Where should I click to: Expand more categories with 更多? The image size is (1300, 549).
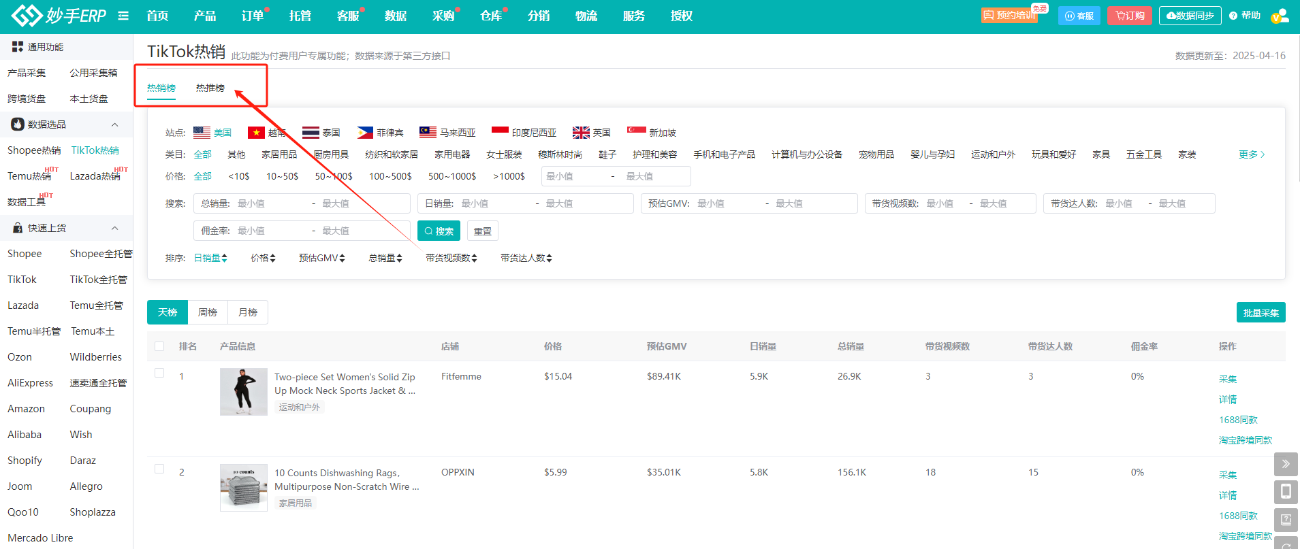[x=1252, y=154]
